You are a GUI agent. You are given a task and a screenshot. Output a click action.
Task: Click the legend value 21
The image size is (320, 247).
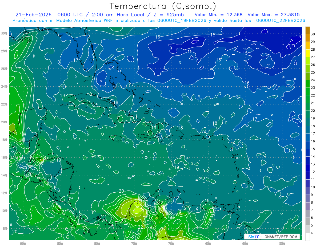click(x=313, y=103)
